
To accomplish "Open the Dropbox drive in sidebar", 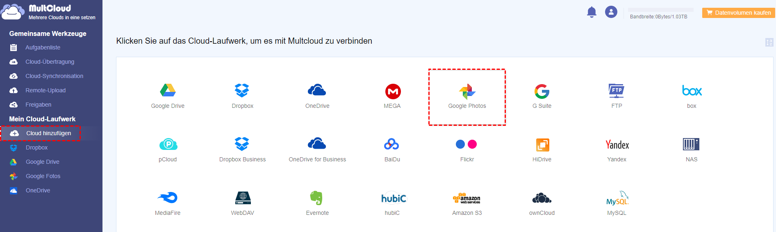I will (x=36, y=147).
